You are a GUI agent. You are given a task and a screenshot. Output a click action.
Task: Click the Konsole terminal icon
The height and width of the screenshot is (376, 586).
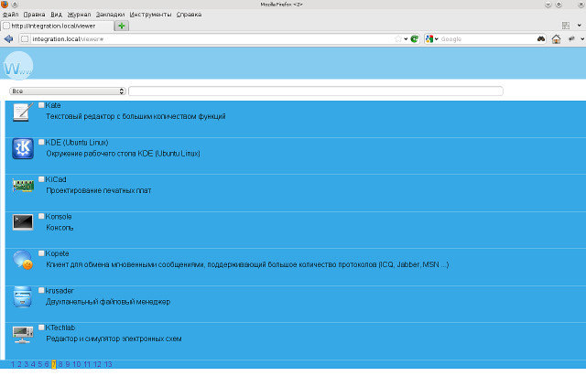click(x=23, y=222)
